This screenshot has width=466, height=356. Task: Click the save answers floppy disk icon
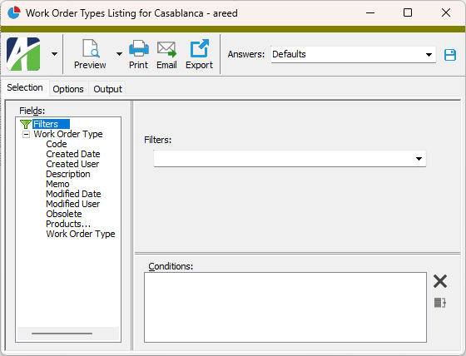450,55
